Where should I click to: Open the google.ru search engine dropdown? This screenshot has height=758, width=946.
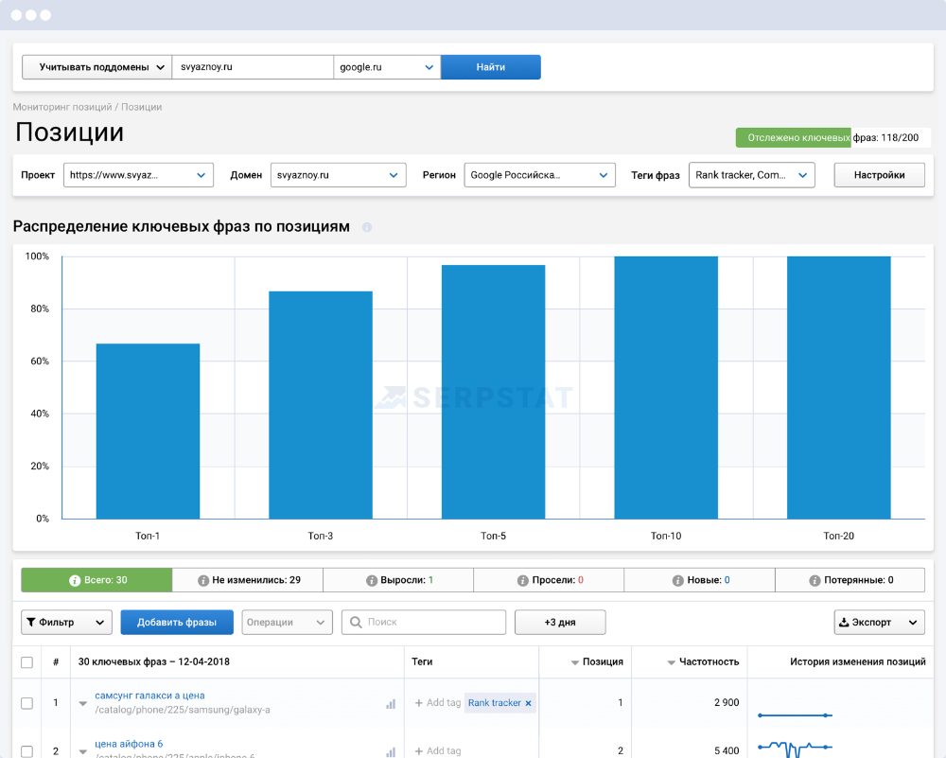tap(387, 67)
